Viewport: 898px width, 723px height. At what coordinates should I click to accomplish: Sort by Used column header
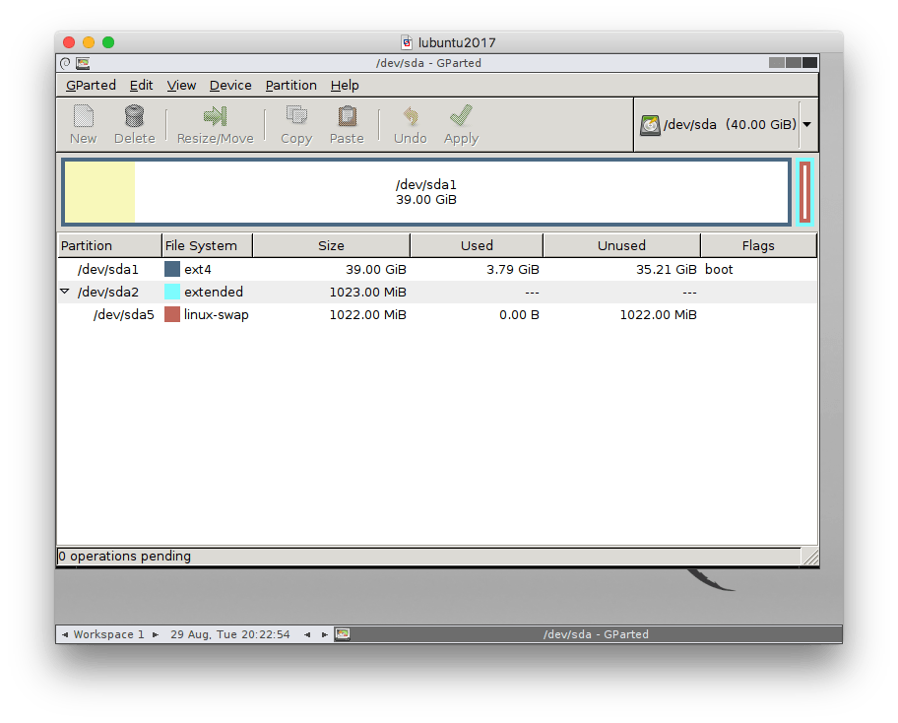pyautogui.click(x=477, y=246)
